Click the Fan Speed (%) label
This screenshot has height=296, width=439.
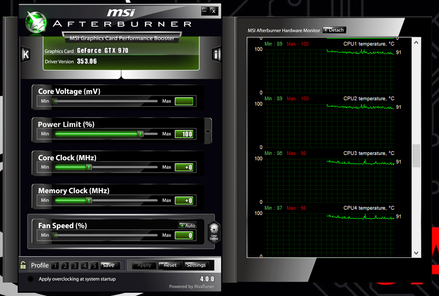[x=62, y=226]
